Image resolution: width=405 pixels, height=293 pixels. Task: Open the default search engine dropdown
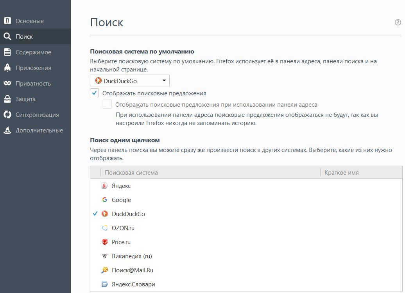(x=129, y=81)
